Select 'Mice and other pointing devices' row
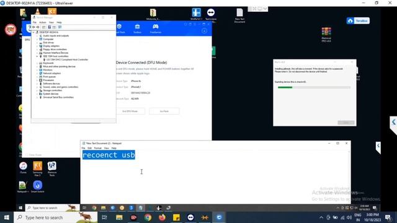This screenshot has height=223, width=397. point(60,66)
